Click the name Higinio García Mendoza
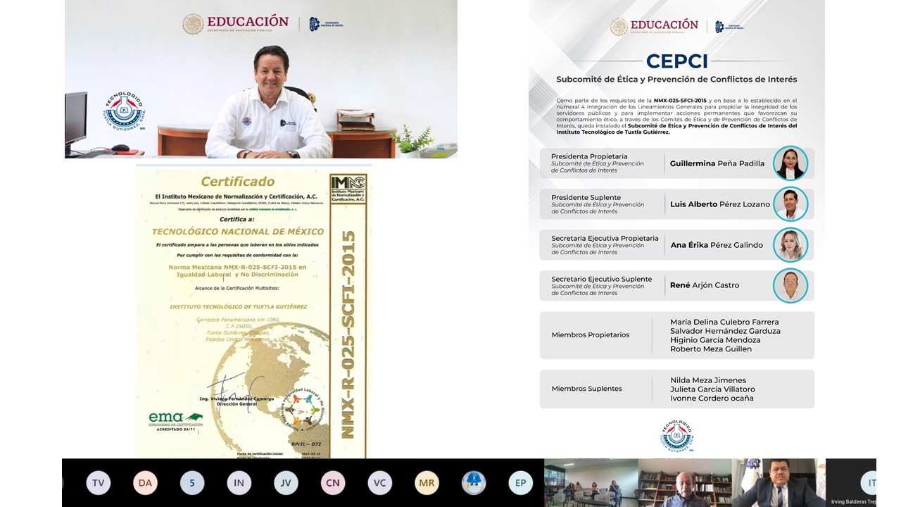This screenshot has height=507, width=901. (x=715, y=340)
